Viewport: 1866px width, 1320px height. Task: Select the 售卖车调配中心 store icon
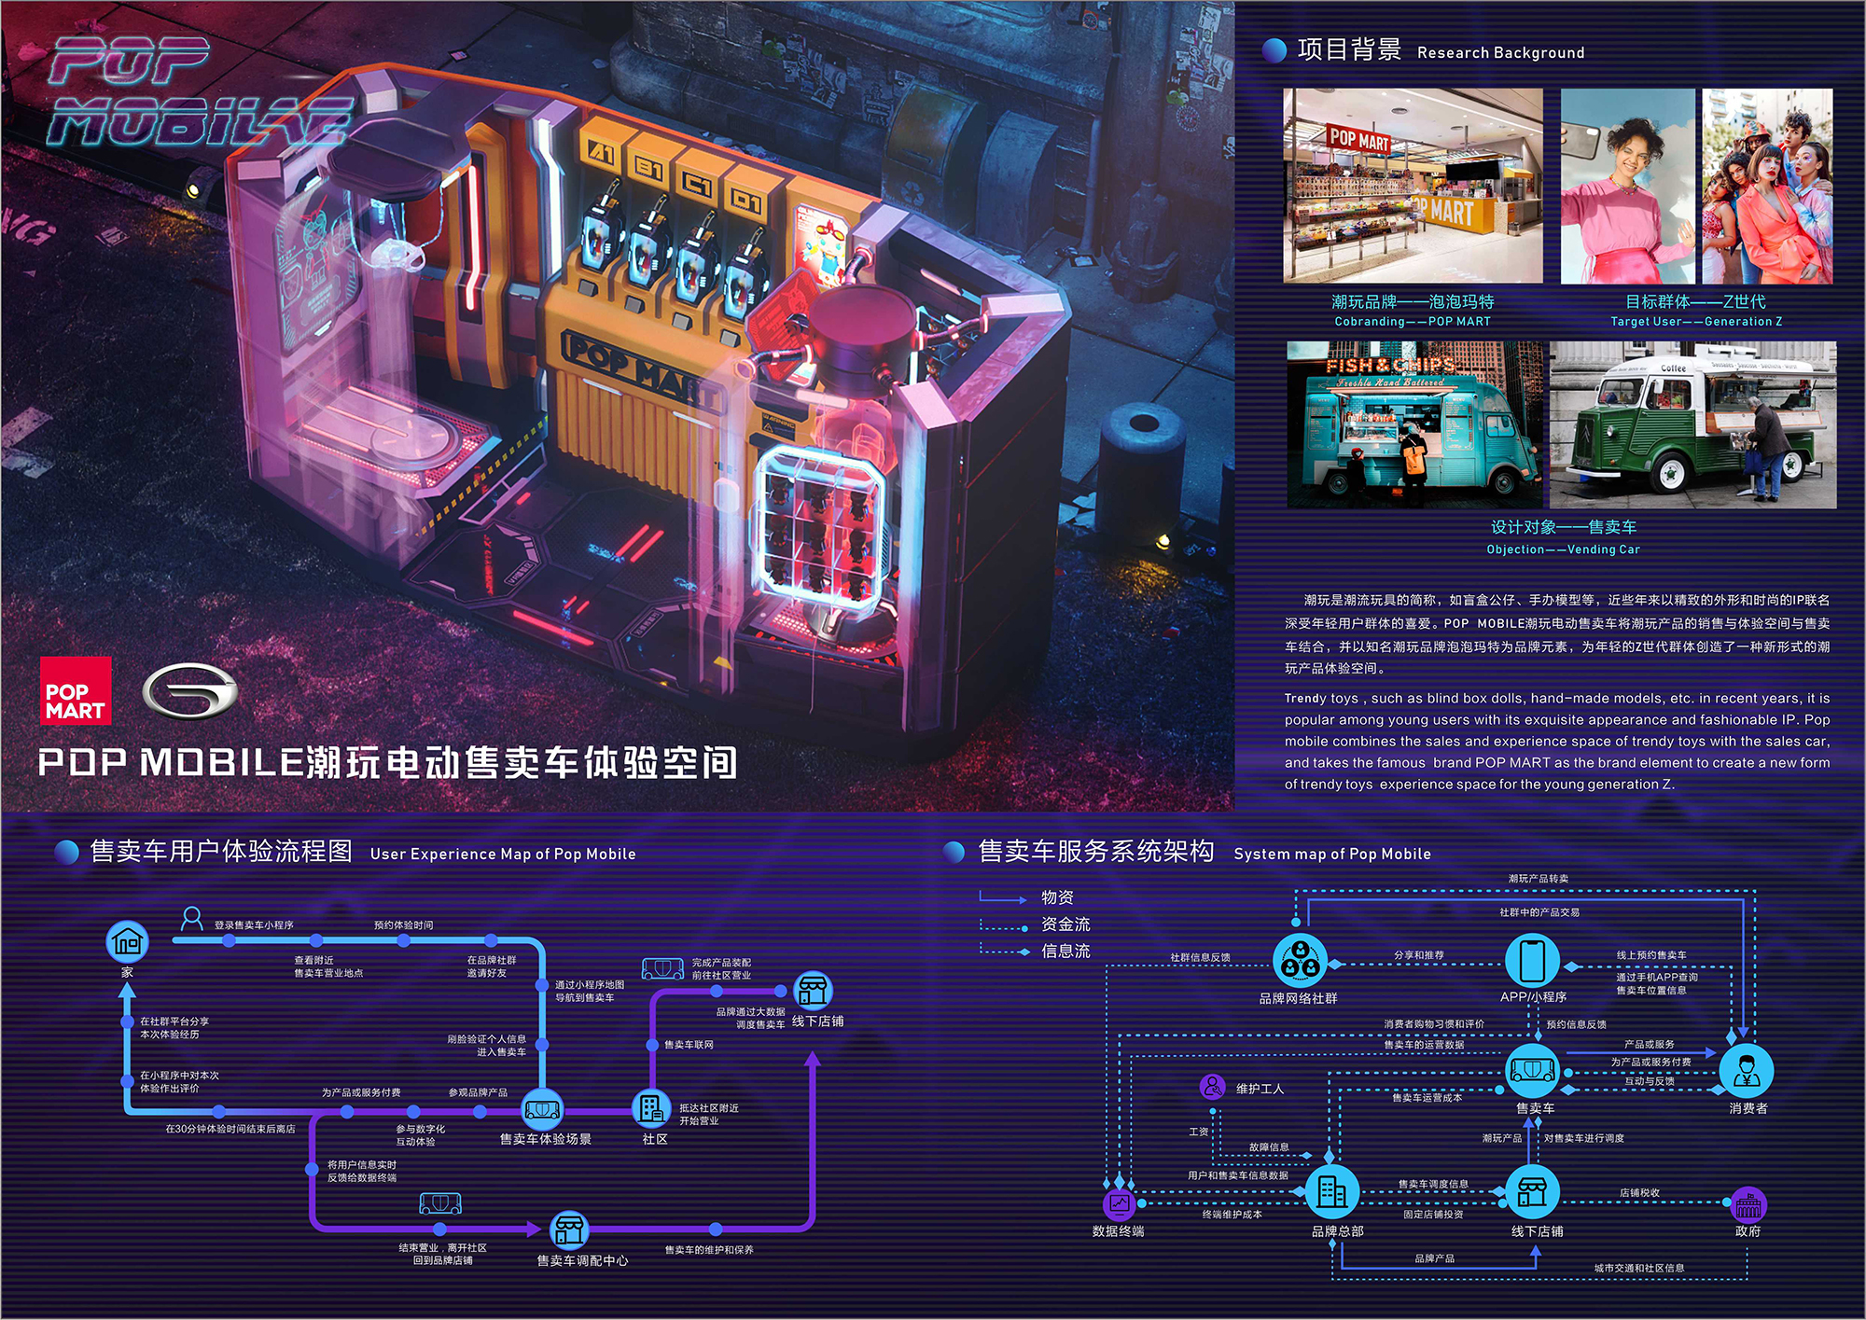569,1230
